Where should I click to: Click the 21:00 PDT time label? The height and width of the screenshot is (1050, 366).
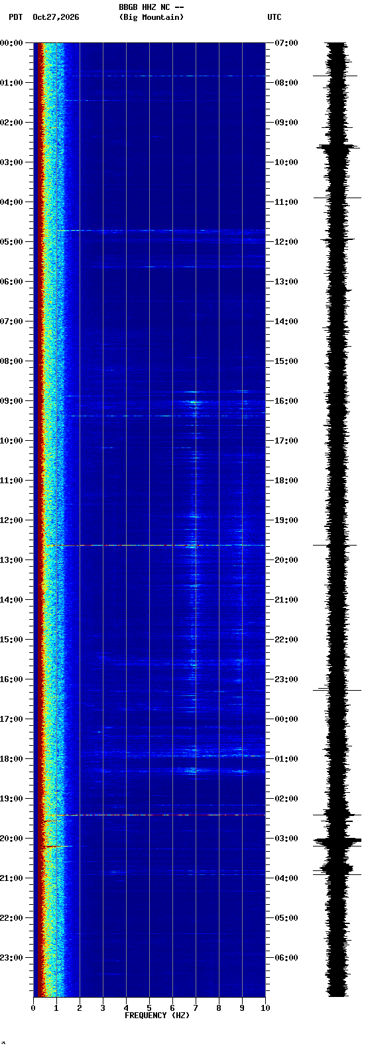(x=11, y=878)
